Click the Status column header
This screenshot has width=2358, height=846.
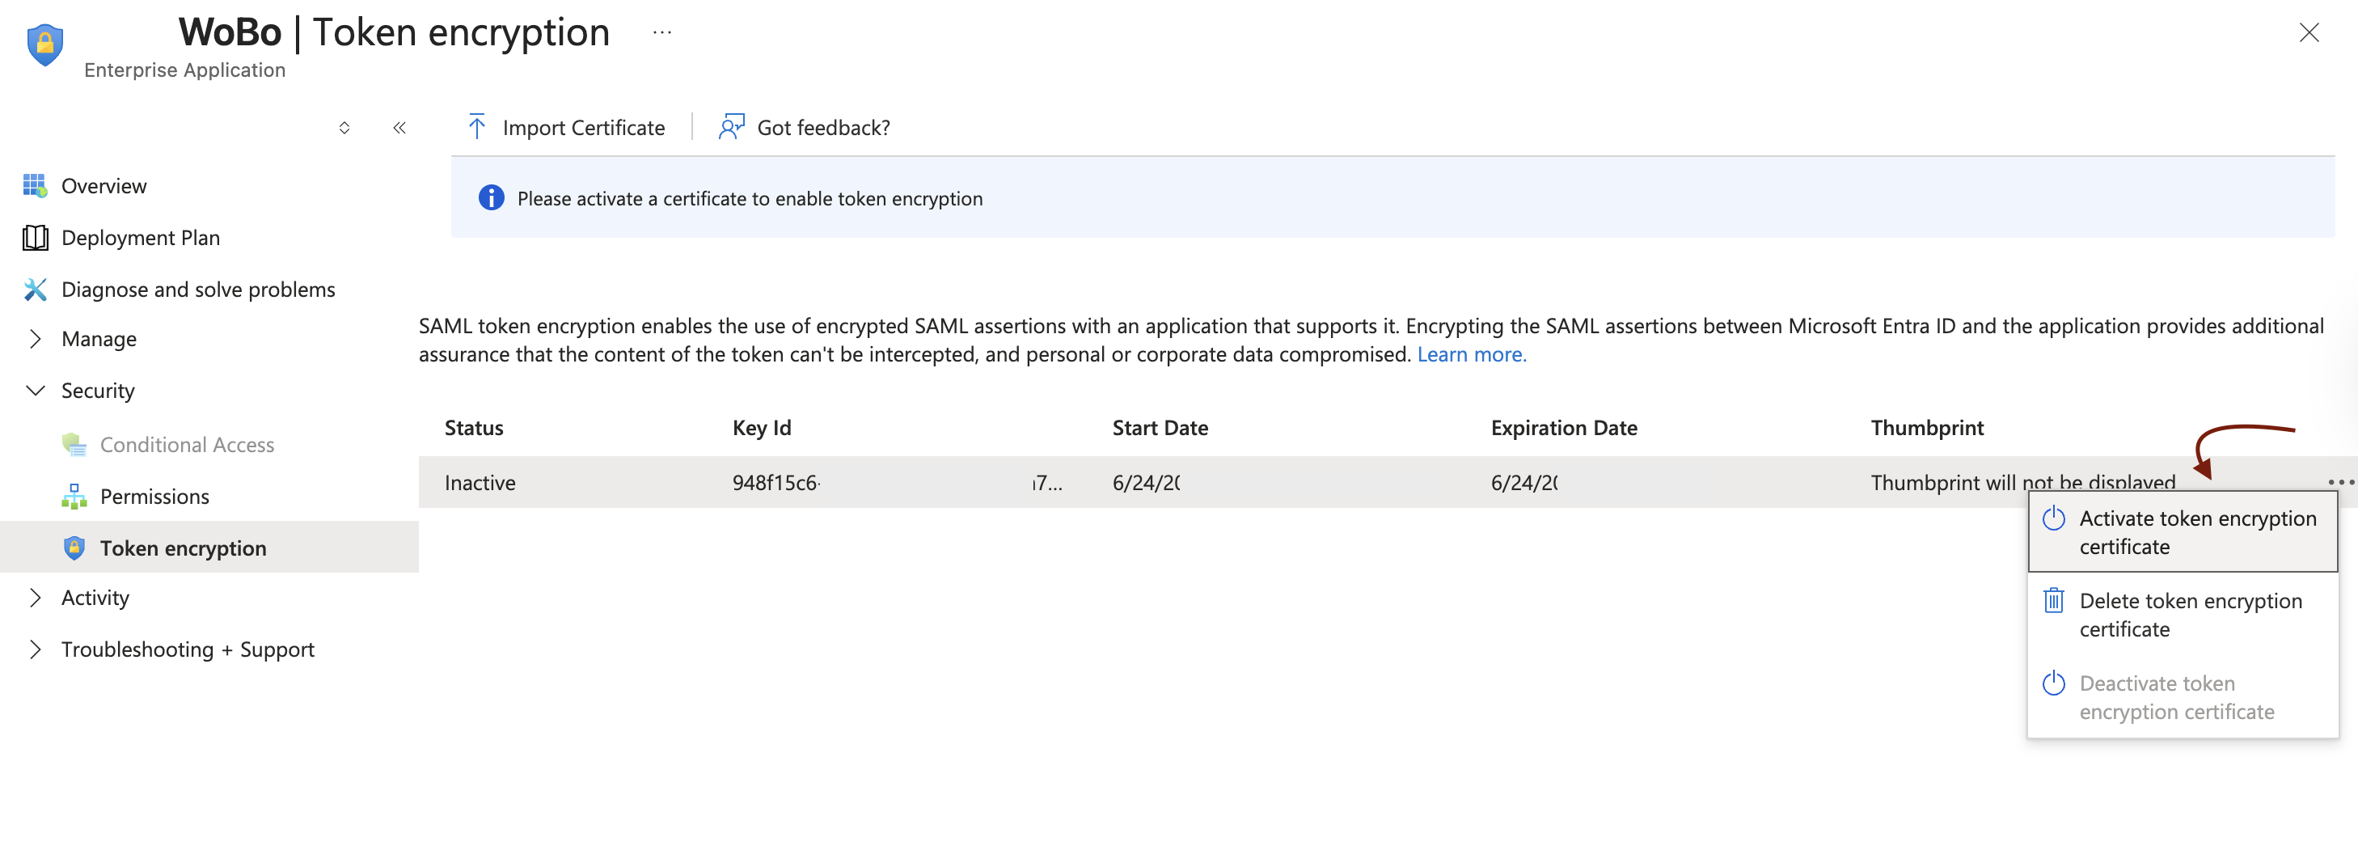click(474, 428)
